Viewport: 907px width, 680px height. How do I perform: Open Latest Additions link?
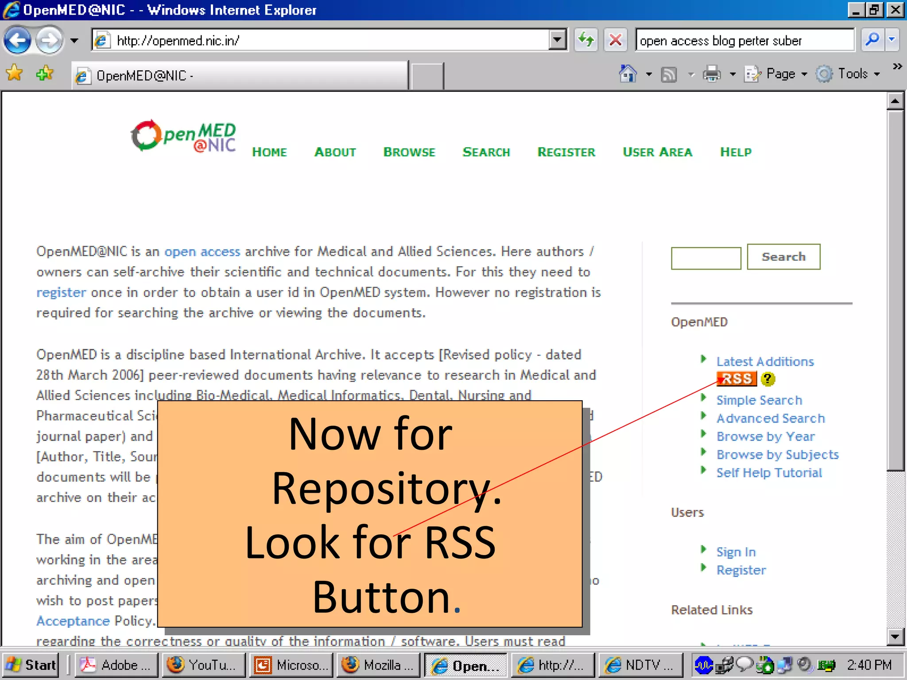point(765,362)
